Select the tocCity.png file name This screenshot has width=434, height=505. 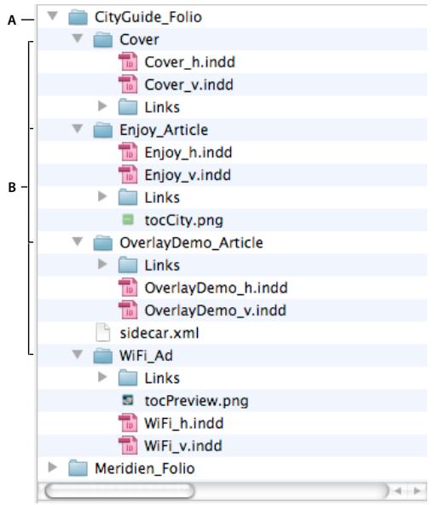[183, 220]
